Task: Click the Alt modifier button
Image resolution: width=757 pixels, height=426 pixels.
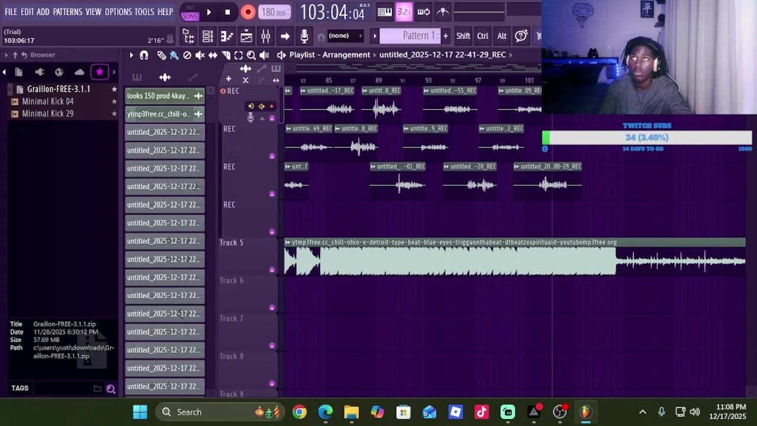Action: [x=502, y=36]
